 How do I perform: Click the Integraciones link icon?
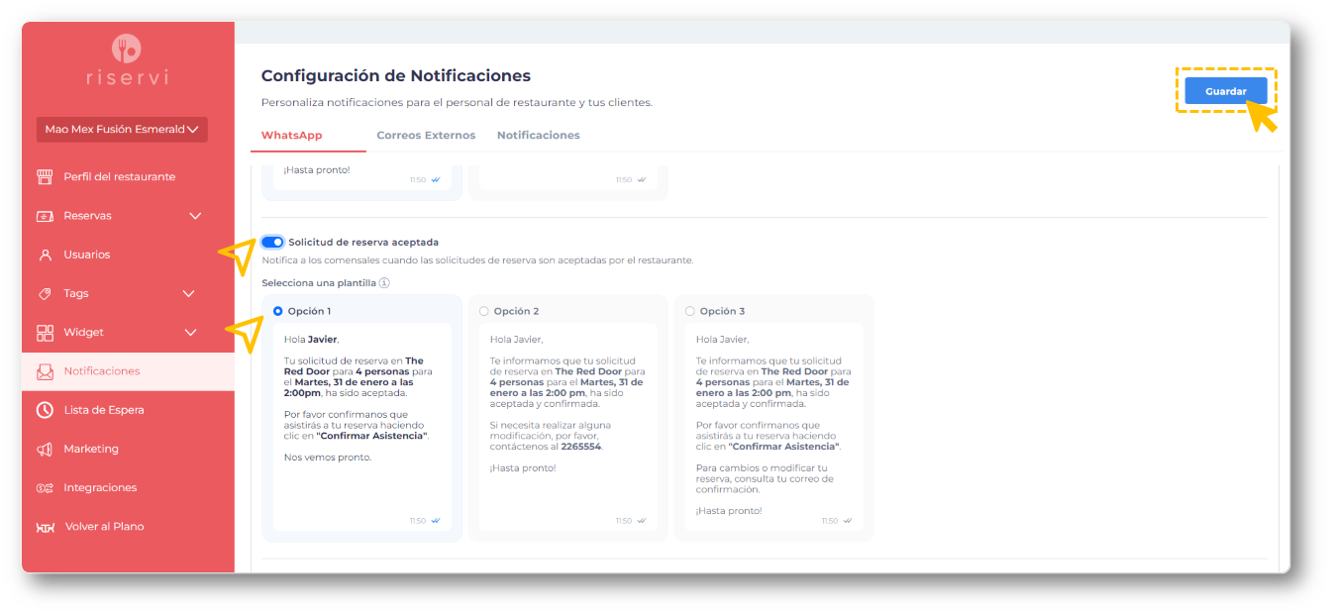[x=45, y=488]
